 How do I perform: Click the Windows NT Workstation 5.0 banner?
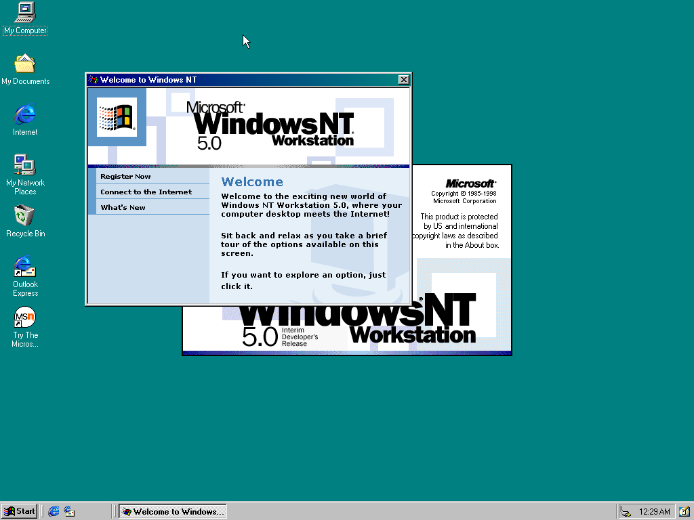(249, 127)
